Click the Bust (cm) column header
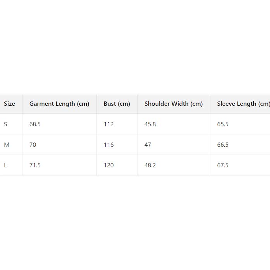The image size is (270, 270). point(117,104)
